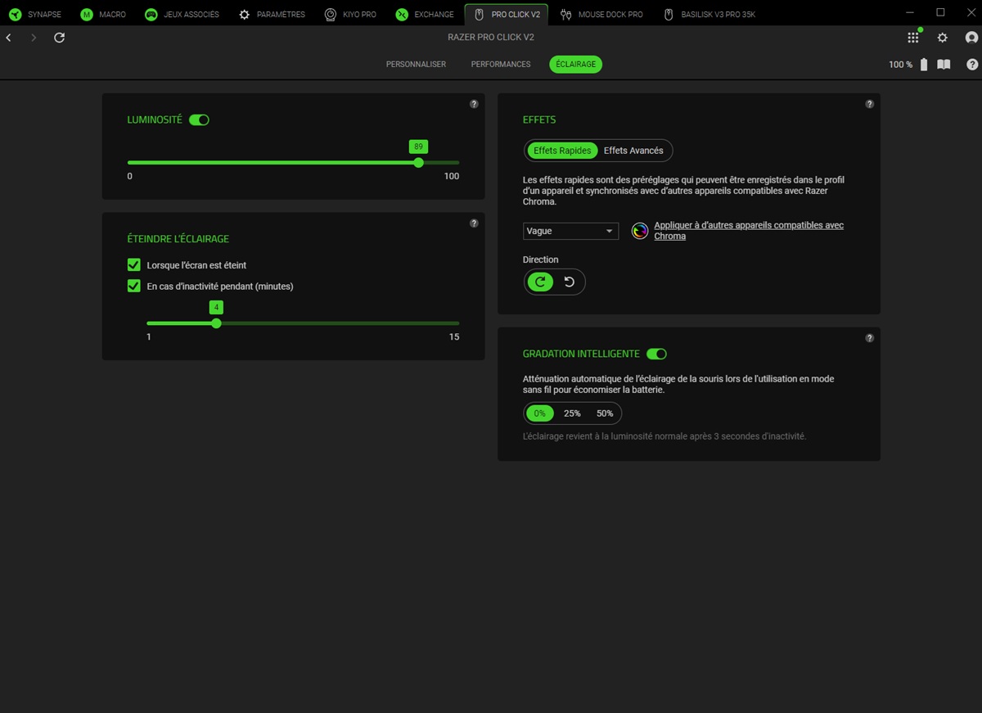Go forward with the right arrow icon

pyautogui.click(x=34, y=38)
